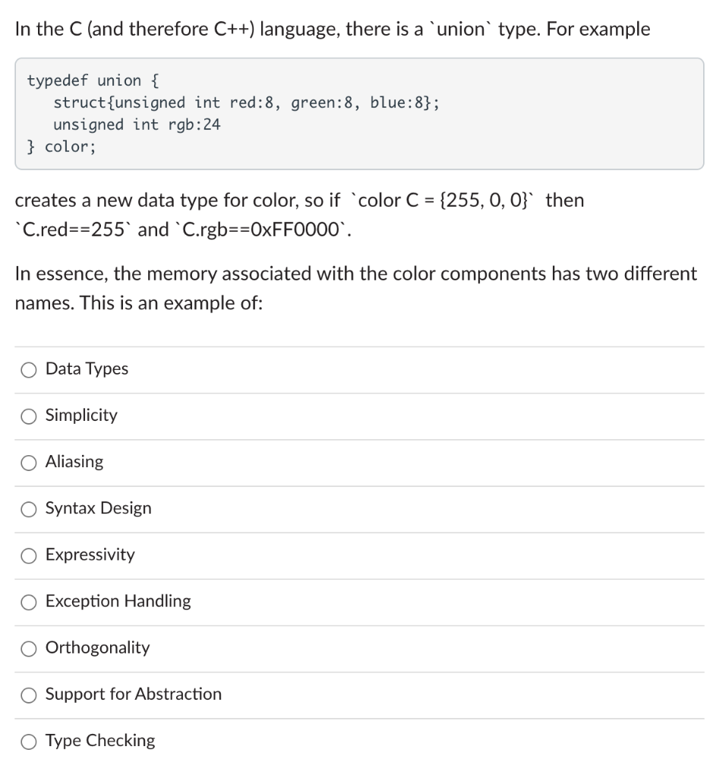The width and height of the screenshot is (713, 778).
Task: Click the Exception Handling label text
Action: [x=118, y=602]
